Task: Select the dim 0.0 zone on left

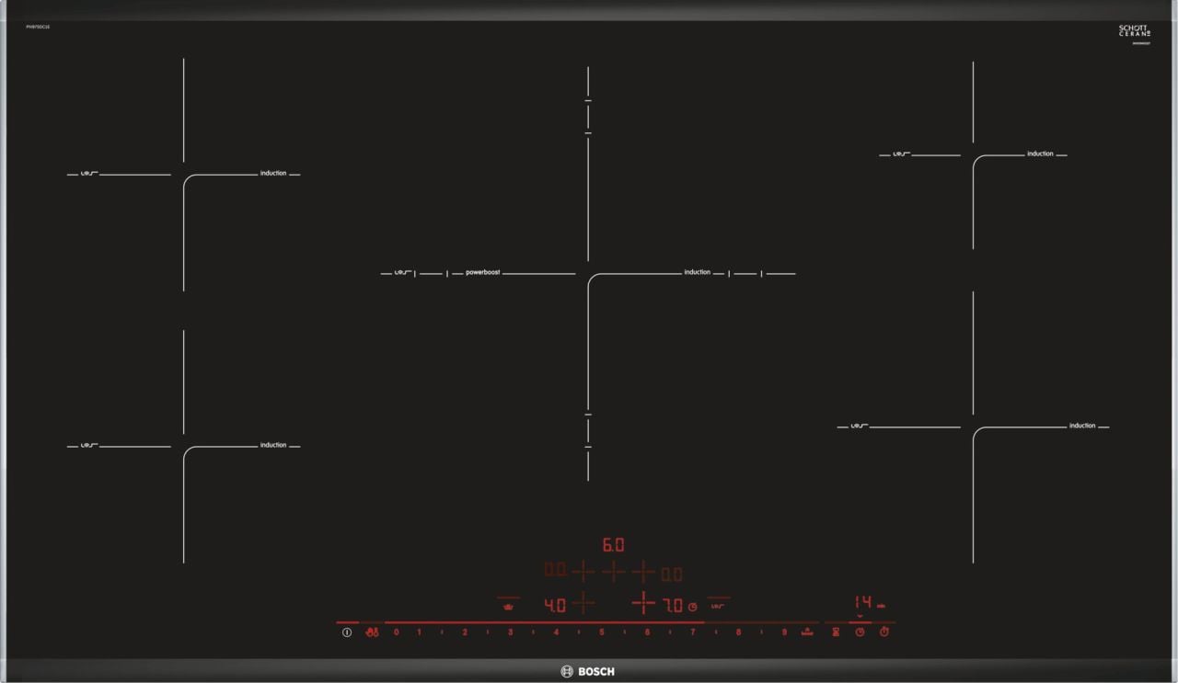Action: tap(555, 570)
